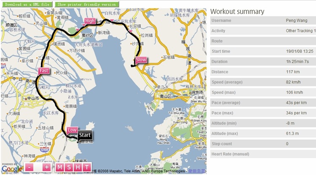Image resolution: width=316 pixels, height=175 pixels.
Task: Select the H hybrid map mode
Action: (x=78, y=167)
